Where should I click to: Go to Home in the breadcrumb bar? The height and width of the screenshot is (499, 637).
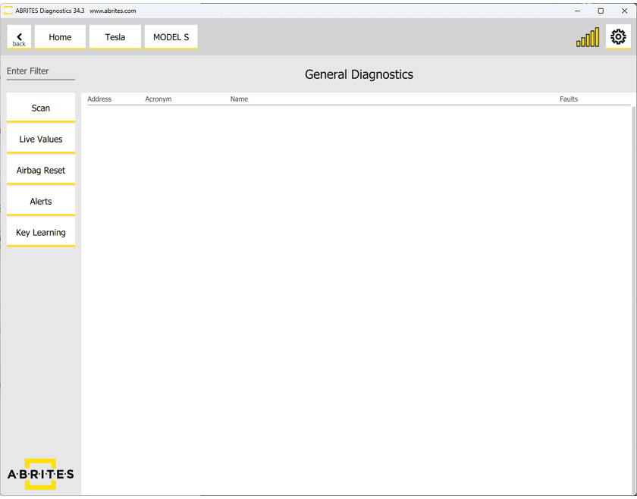(60, 37)
